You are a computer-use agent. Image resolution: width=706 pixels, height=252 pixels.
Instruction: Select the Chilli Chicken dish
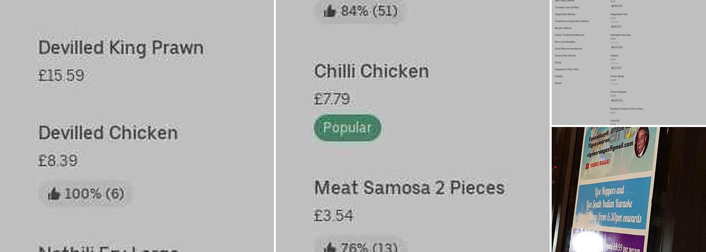[371, 71]
